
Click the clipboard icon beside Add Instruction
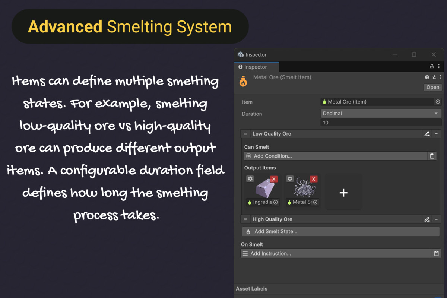click(436, 253)
